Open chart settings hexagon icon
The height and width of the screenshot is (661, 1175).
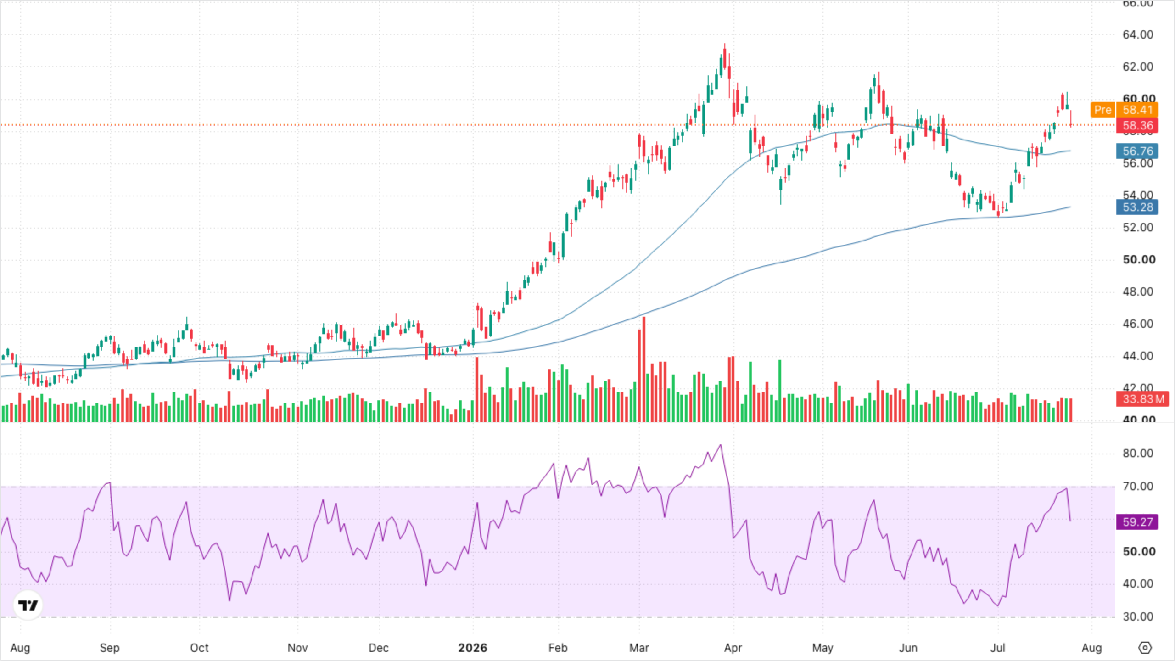(x=1145, y=648)
